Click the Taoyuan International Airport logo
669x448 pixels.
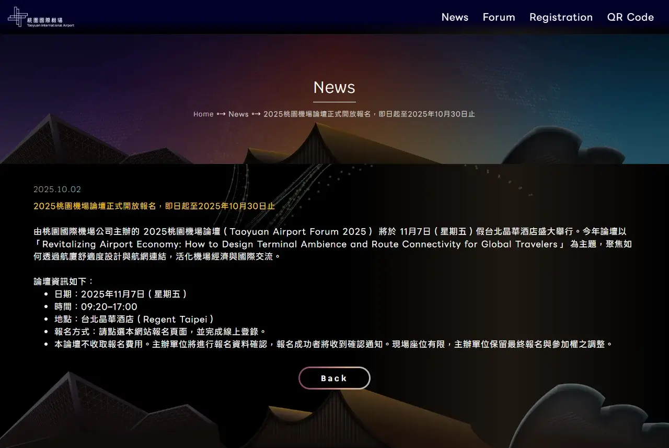point(41,17)
